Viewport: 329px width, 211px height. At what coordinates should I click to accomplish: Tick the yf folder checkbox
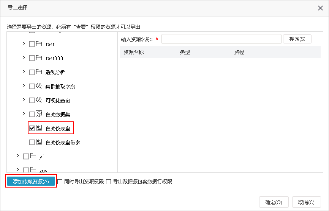point(26,157)
